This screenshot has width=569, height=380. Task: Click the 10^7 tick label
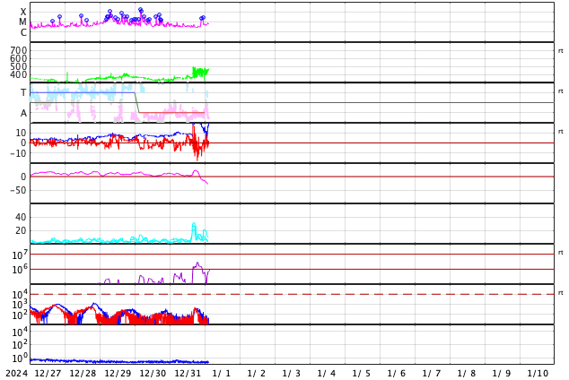(x=20, y=255)
